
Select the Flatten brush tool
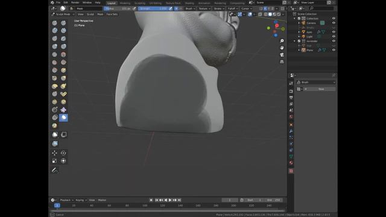55,62
